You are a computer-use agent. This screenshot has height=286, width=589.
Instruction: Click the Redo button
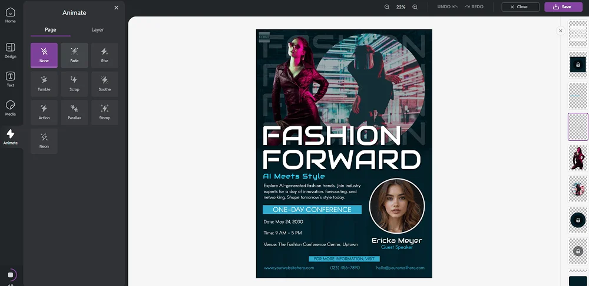474,7
